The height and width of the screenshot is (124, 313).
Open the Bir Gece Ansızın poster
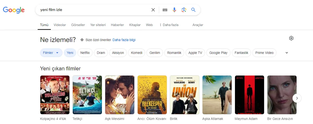point(282,95)
